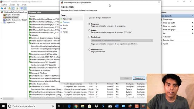Go to the Acción wizard step
This screenshot has width=194, height=109.
(x=65, y=25)
